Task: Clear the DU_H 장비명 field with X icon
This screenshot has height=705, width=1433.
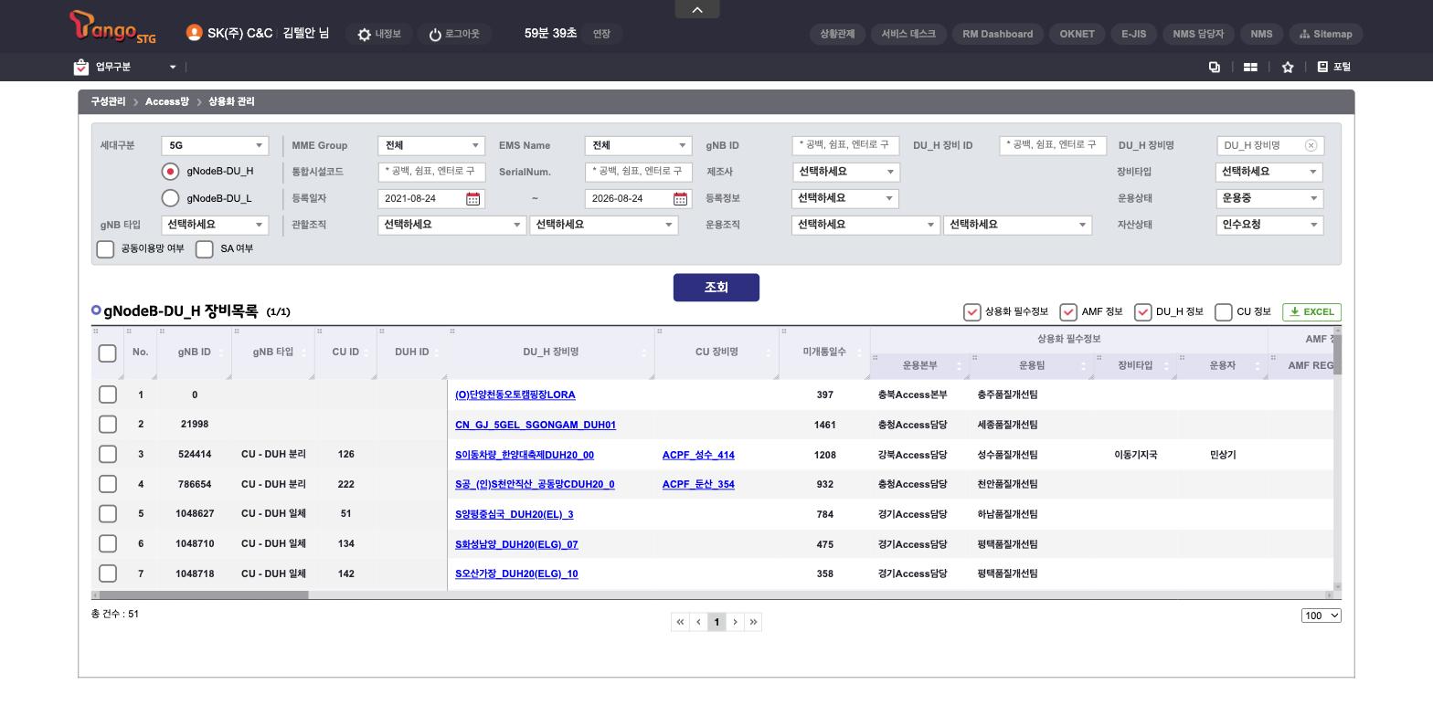Action: coord(1311,145)
